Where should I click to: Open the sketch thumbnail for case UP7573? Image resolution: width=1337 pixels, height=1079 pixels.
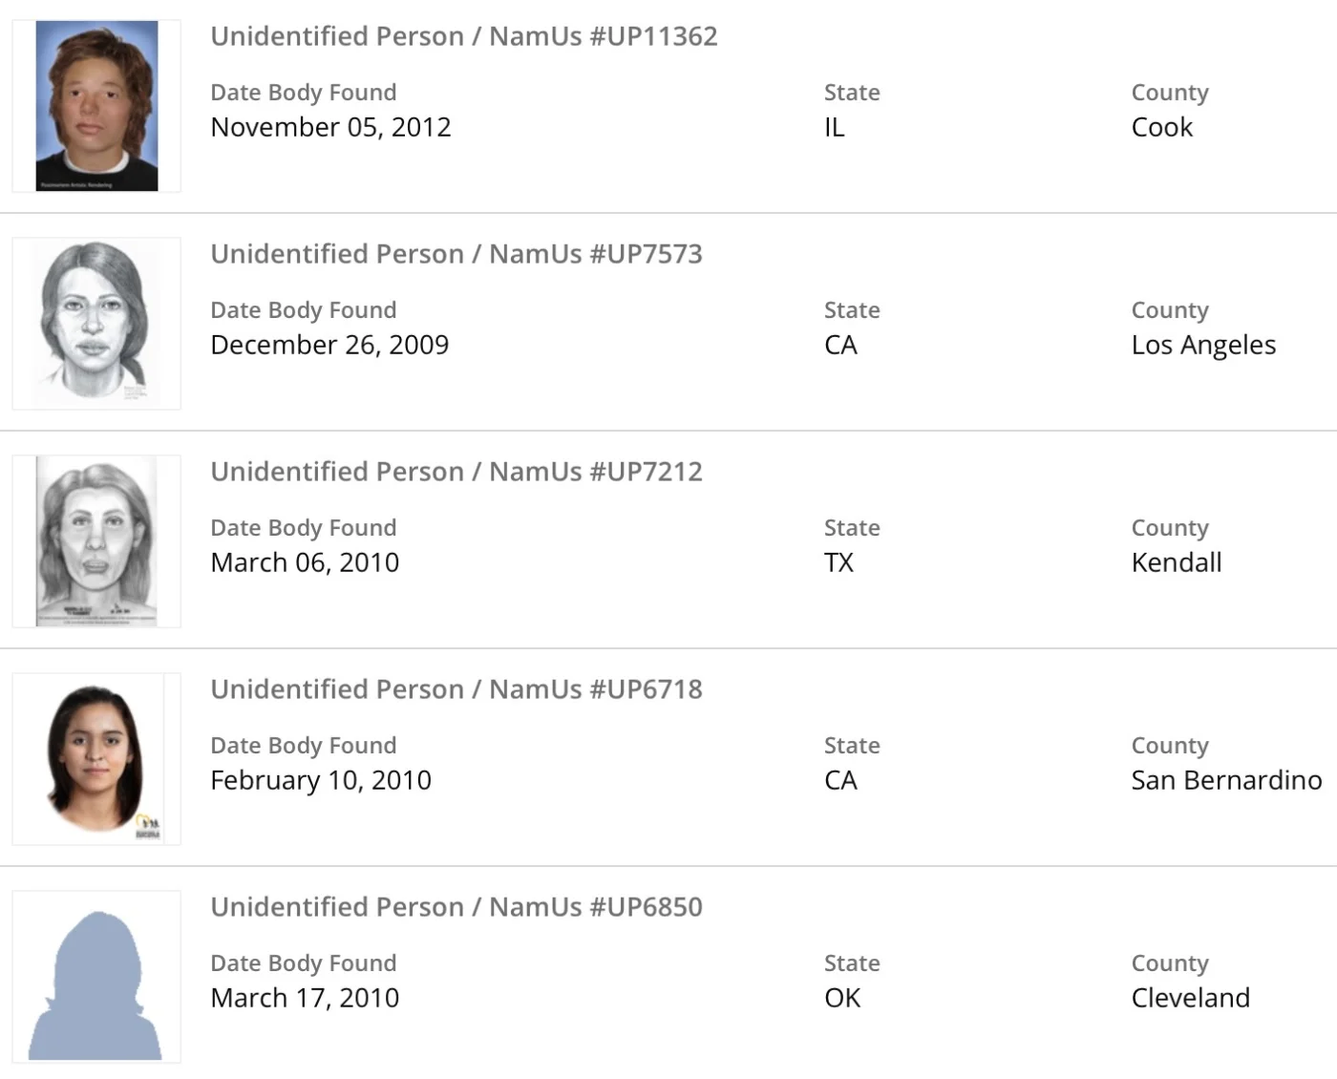pyautogui.click(x=96, y=324)
